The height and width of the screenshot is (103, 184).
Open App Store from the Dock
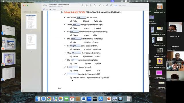pos(101,99)
